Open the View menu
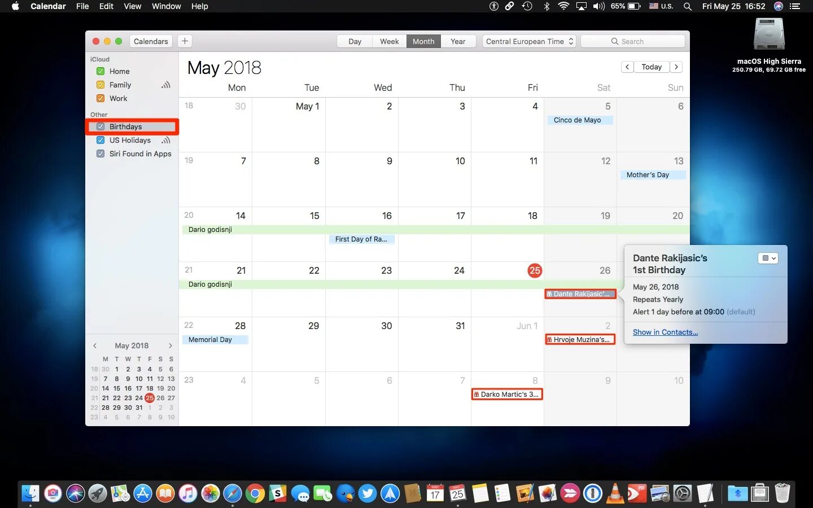813x508 pixels. 132,6
